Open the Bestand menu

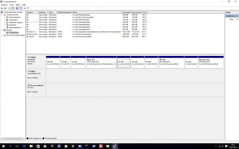[4, 5]
